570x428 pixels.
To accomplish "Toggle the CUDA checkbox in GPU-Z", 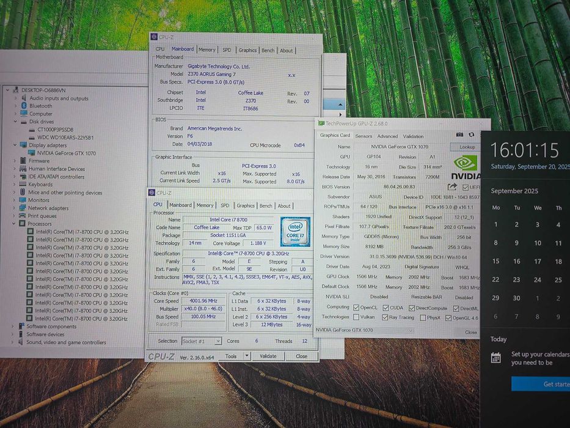I will pos(385,308).
